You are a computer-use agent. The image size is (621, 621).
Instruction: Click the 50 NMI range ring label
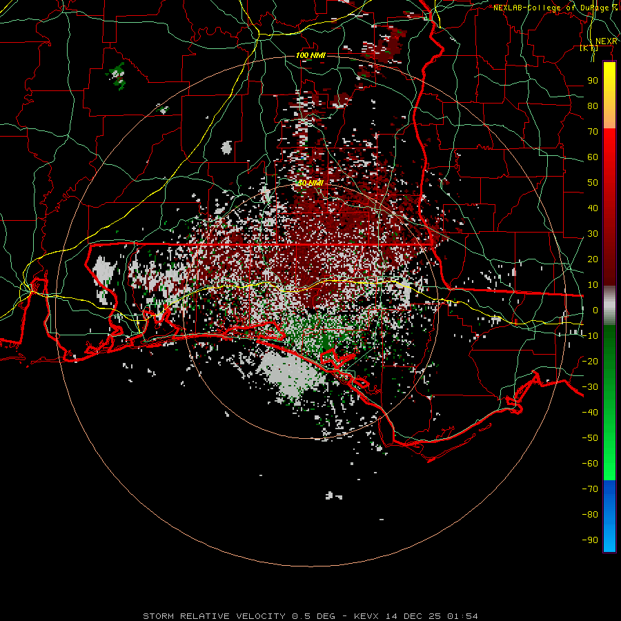click(x=310, y=183)
